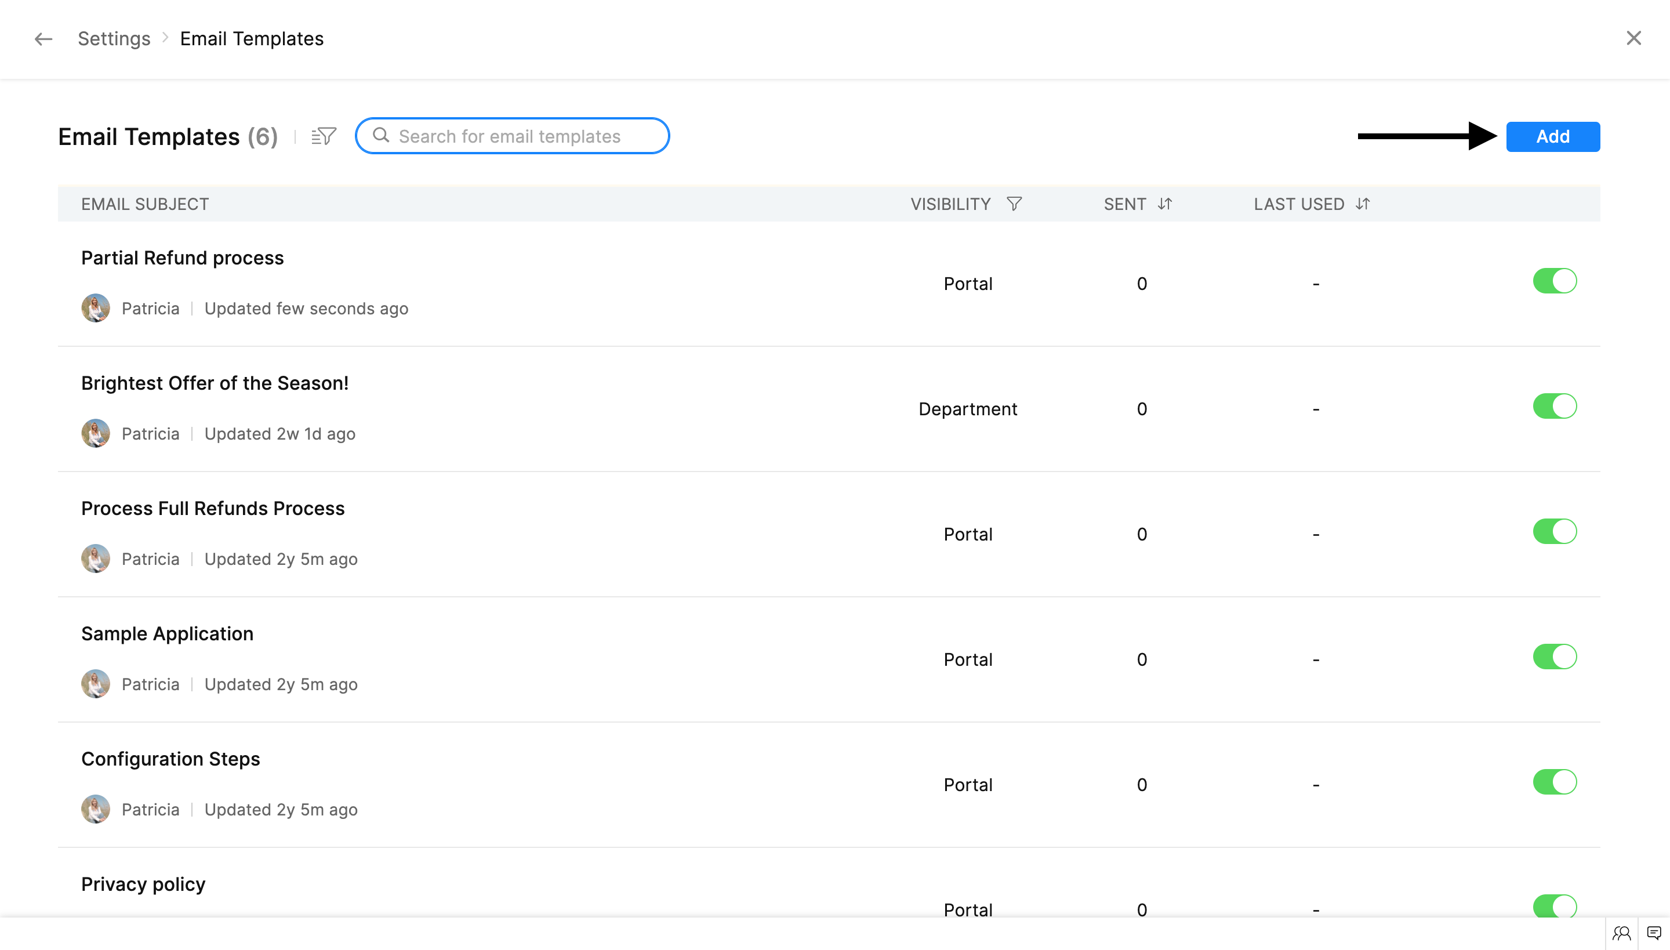Open the Privacy policy template
This screenshot has width=1670, height=950.
(x=144, y=885)
